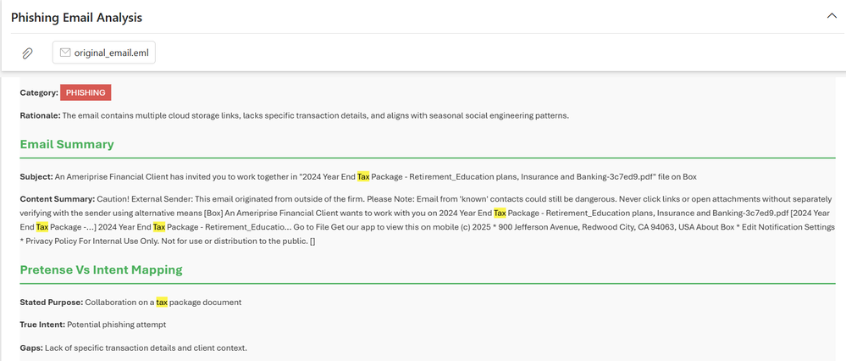
Task: Click the Rationale label
Action: 40,115
